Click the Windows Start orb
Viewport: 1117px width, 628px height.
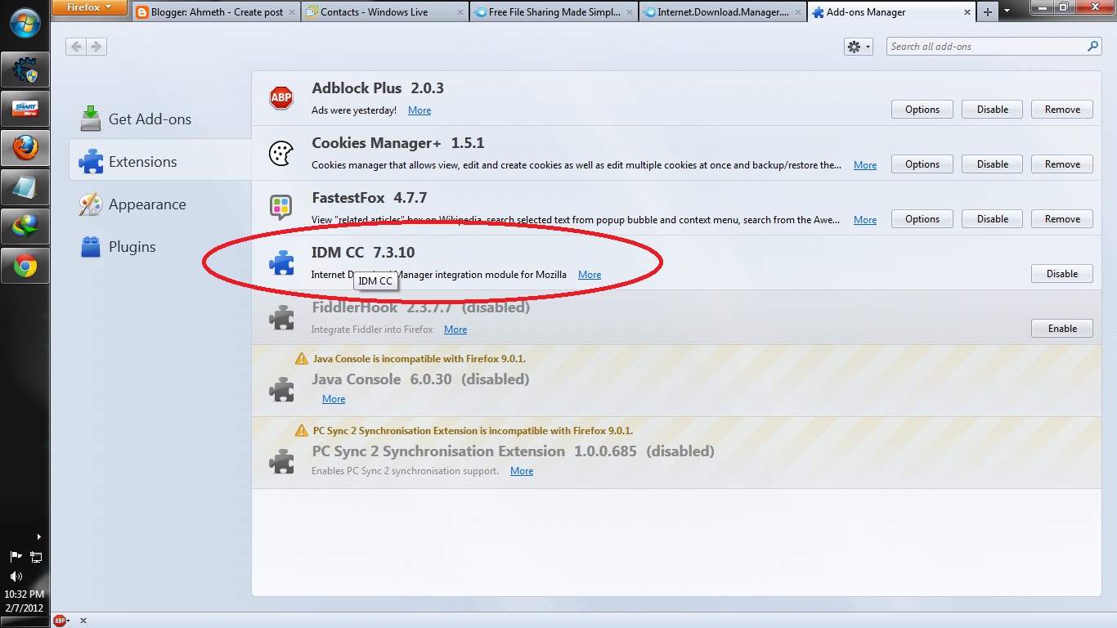(x=25, y=22)
